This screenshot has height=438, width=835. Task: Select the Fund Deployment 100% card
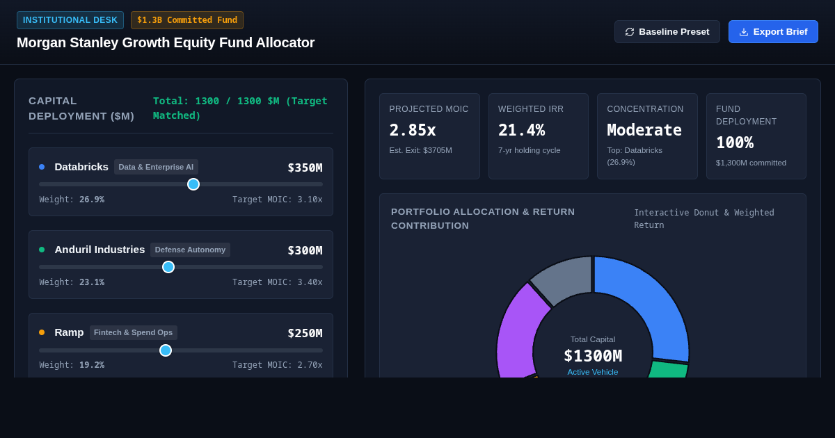point(756,136)
